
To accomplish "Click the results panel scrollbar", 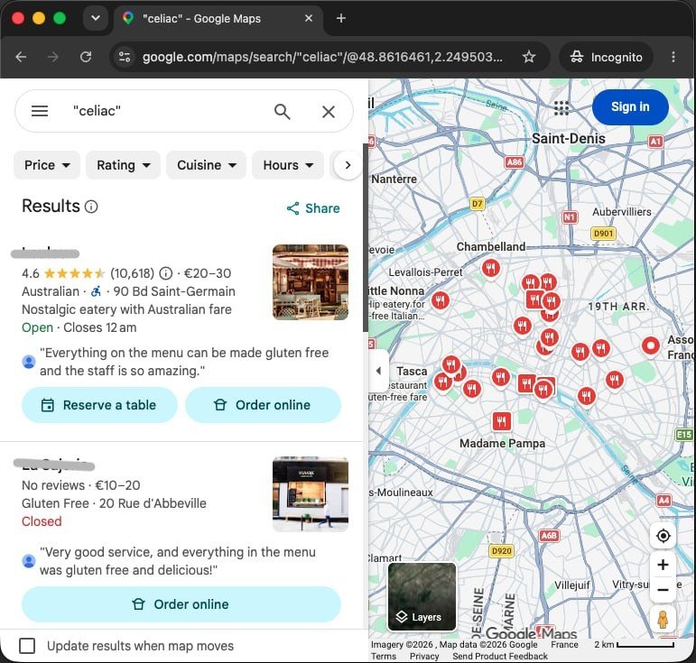I will coord(366,237).
